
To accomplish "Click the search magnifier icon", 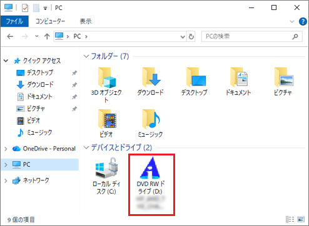I will tap(295, 37).
